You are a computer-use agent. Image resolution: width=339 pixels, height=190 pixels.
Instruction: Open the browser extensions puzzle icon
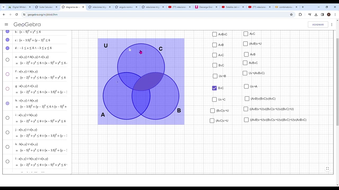(300, 15)
